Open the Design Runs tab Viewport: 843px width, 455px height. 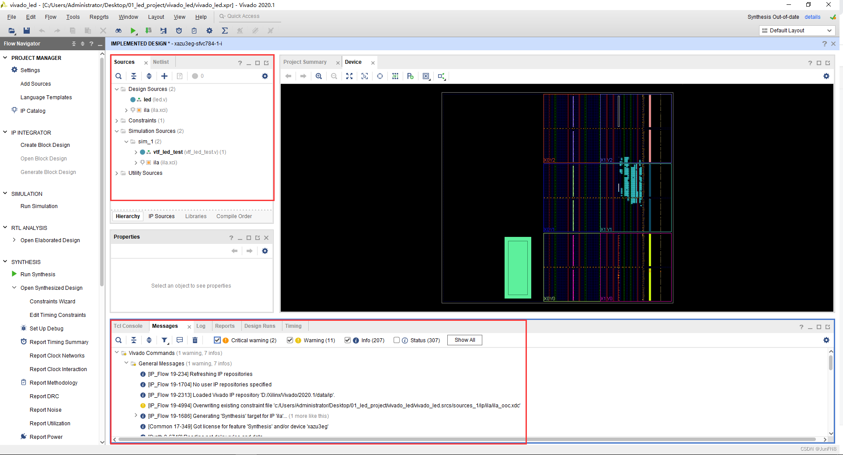click(260, 326)
